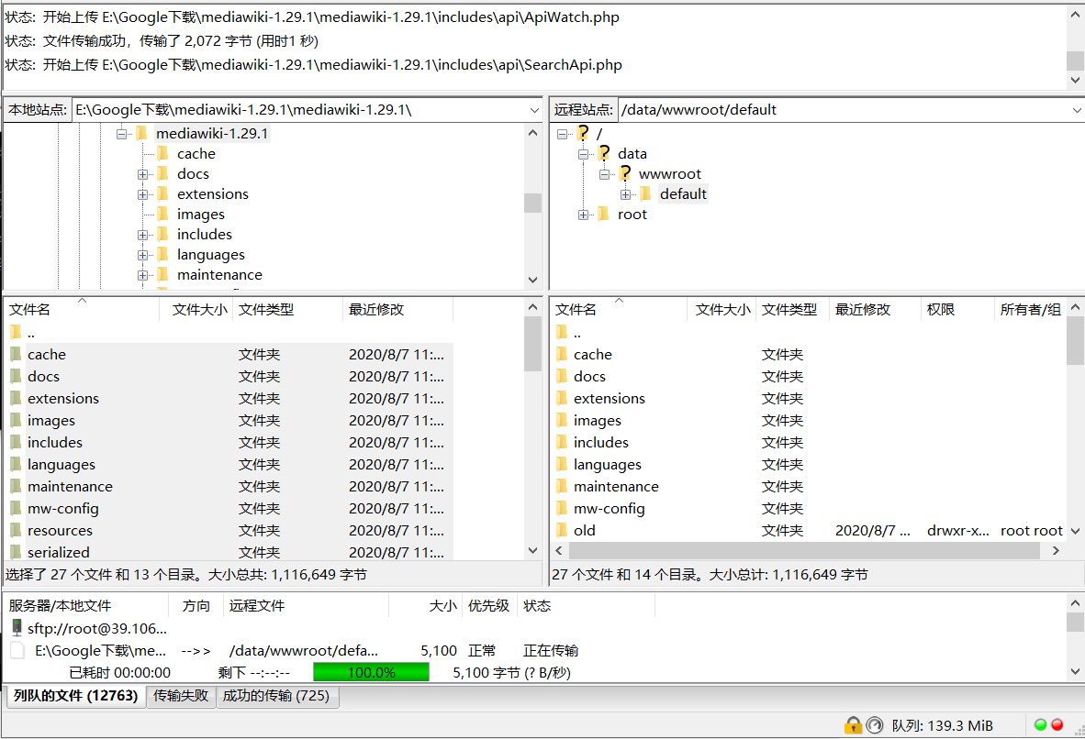Image resolution: width=1085 pixels, height=739 pixels.
Task: Click the red activity indicator light
Action: [1057, 724]
